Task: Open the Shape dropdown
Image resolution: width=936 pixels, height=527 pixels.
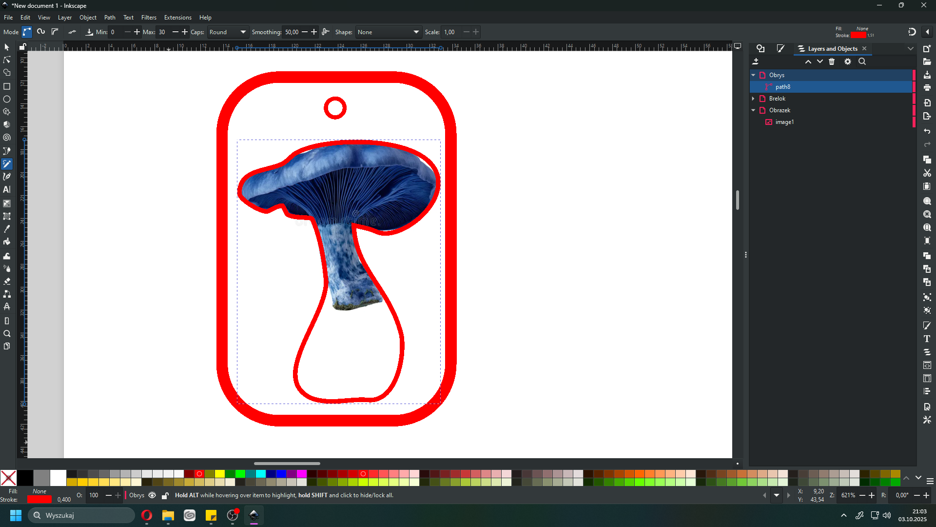Action: coord(388,32)
